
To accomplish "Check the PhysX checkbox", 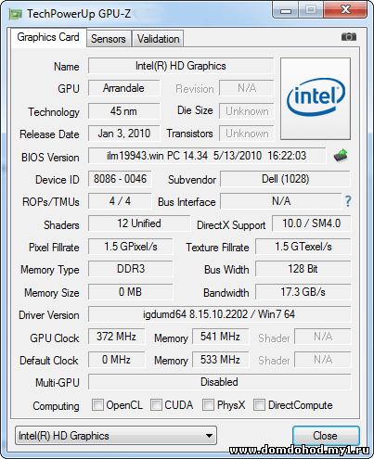I will pos(208,404).
